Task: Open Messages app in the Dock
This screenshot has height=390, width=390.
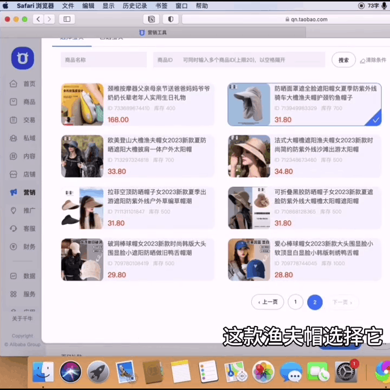Action: 291,372
